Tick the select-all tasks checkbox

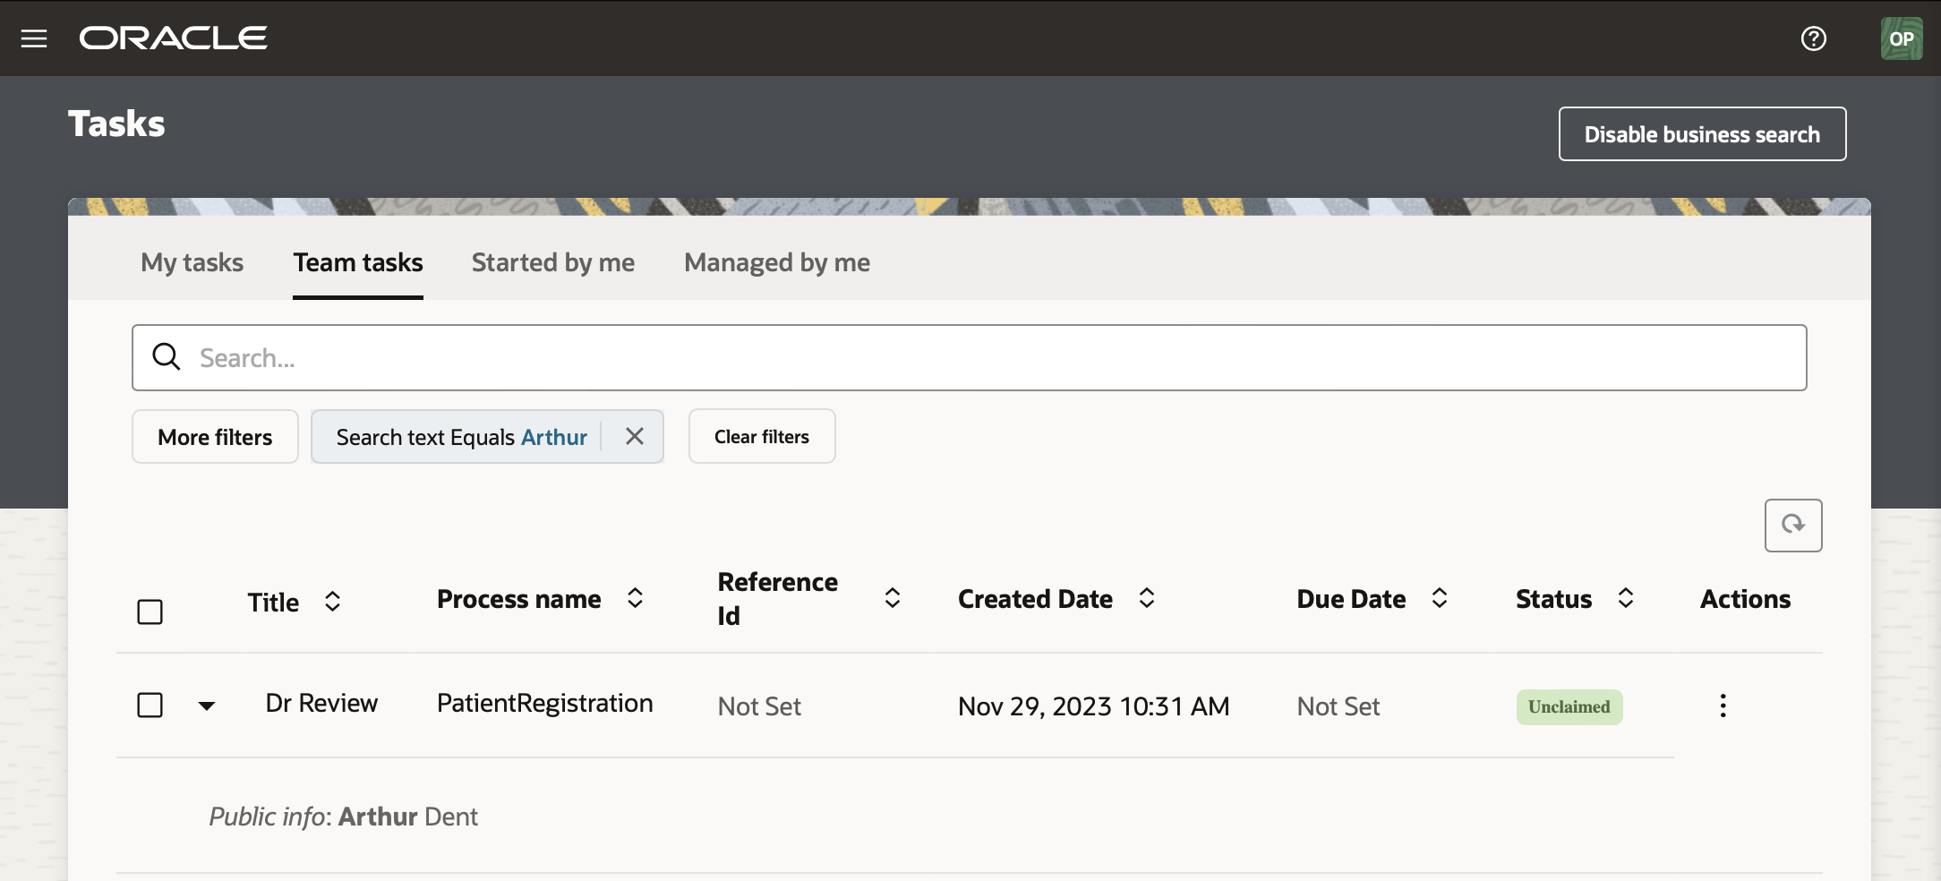click(150, 612)
